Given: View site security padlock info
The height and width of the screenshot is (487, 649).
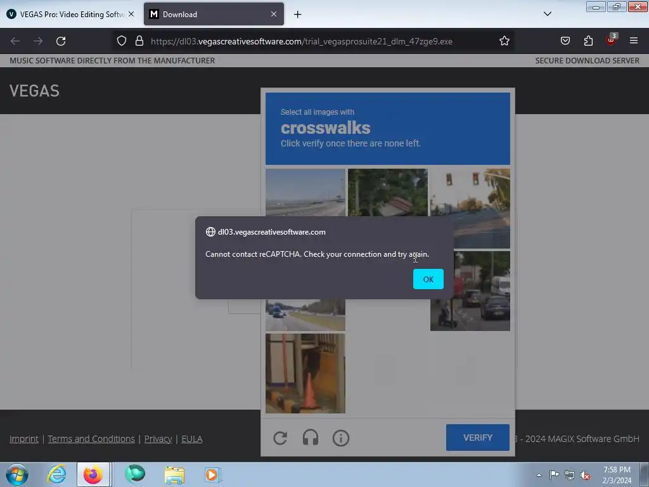Looking at the screenshot, I should 139,41.
